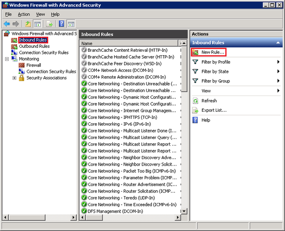
Task: Click the Help question mark icon in Actions
Action: 195,120
